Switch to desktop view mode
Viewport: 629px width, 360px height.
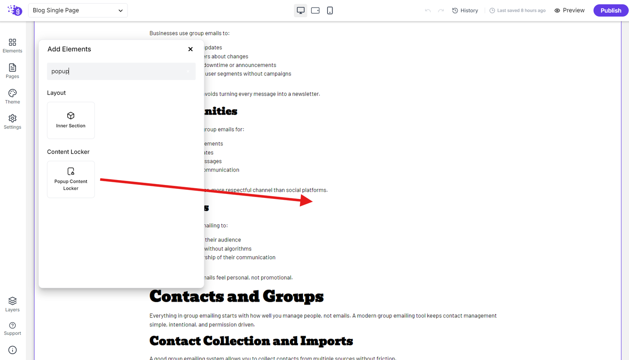[x=301, y=10]
